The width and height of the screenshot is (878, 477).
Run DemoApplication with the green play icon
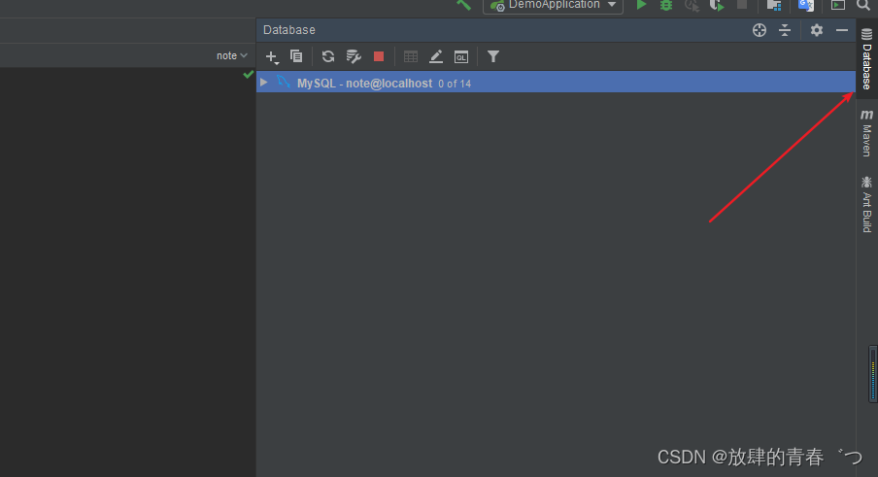[x=641, y=5]
